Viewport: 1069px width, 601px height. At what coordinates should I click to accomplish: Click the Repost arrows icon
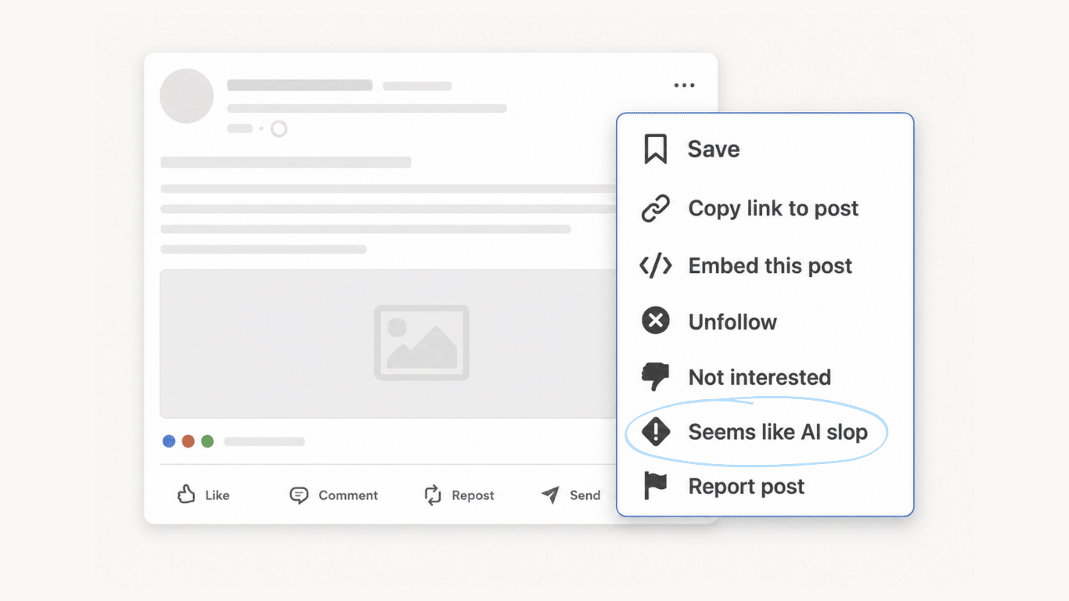coord(433,495)
